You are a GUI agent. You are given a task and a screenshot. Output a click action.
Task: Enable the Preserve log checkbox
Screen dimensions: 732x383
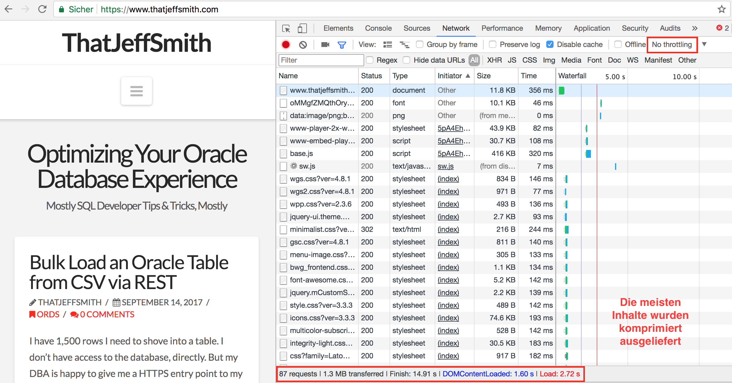(x=492, y=45)
